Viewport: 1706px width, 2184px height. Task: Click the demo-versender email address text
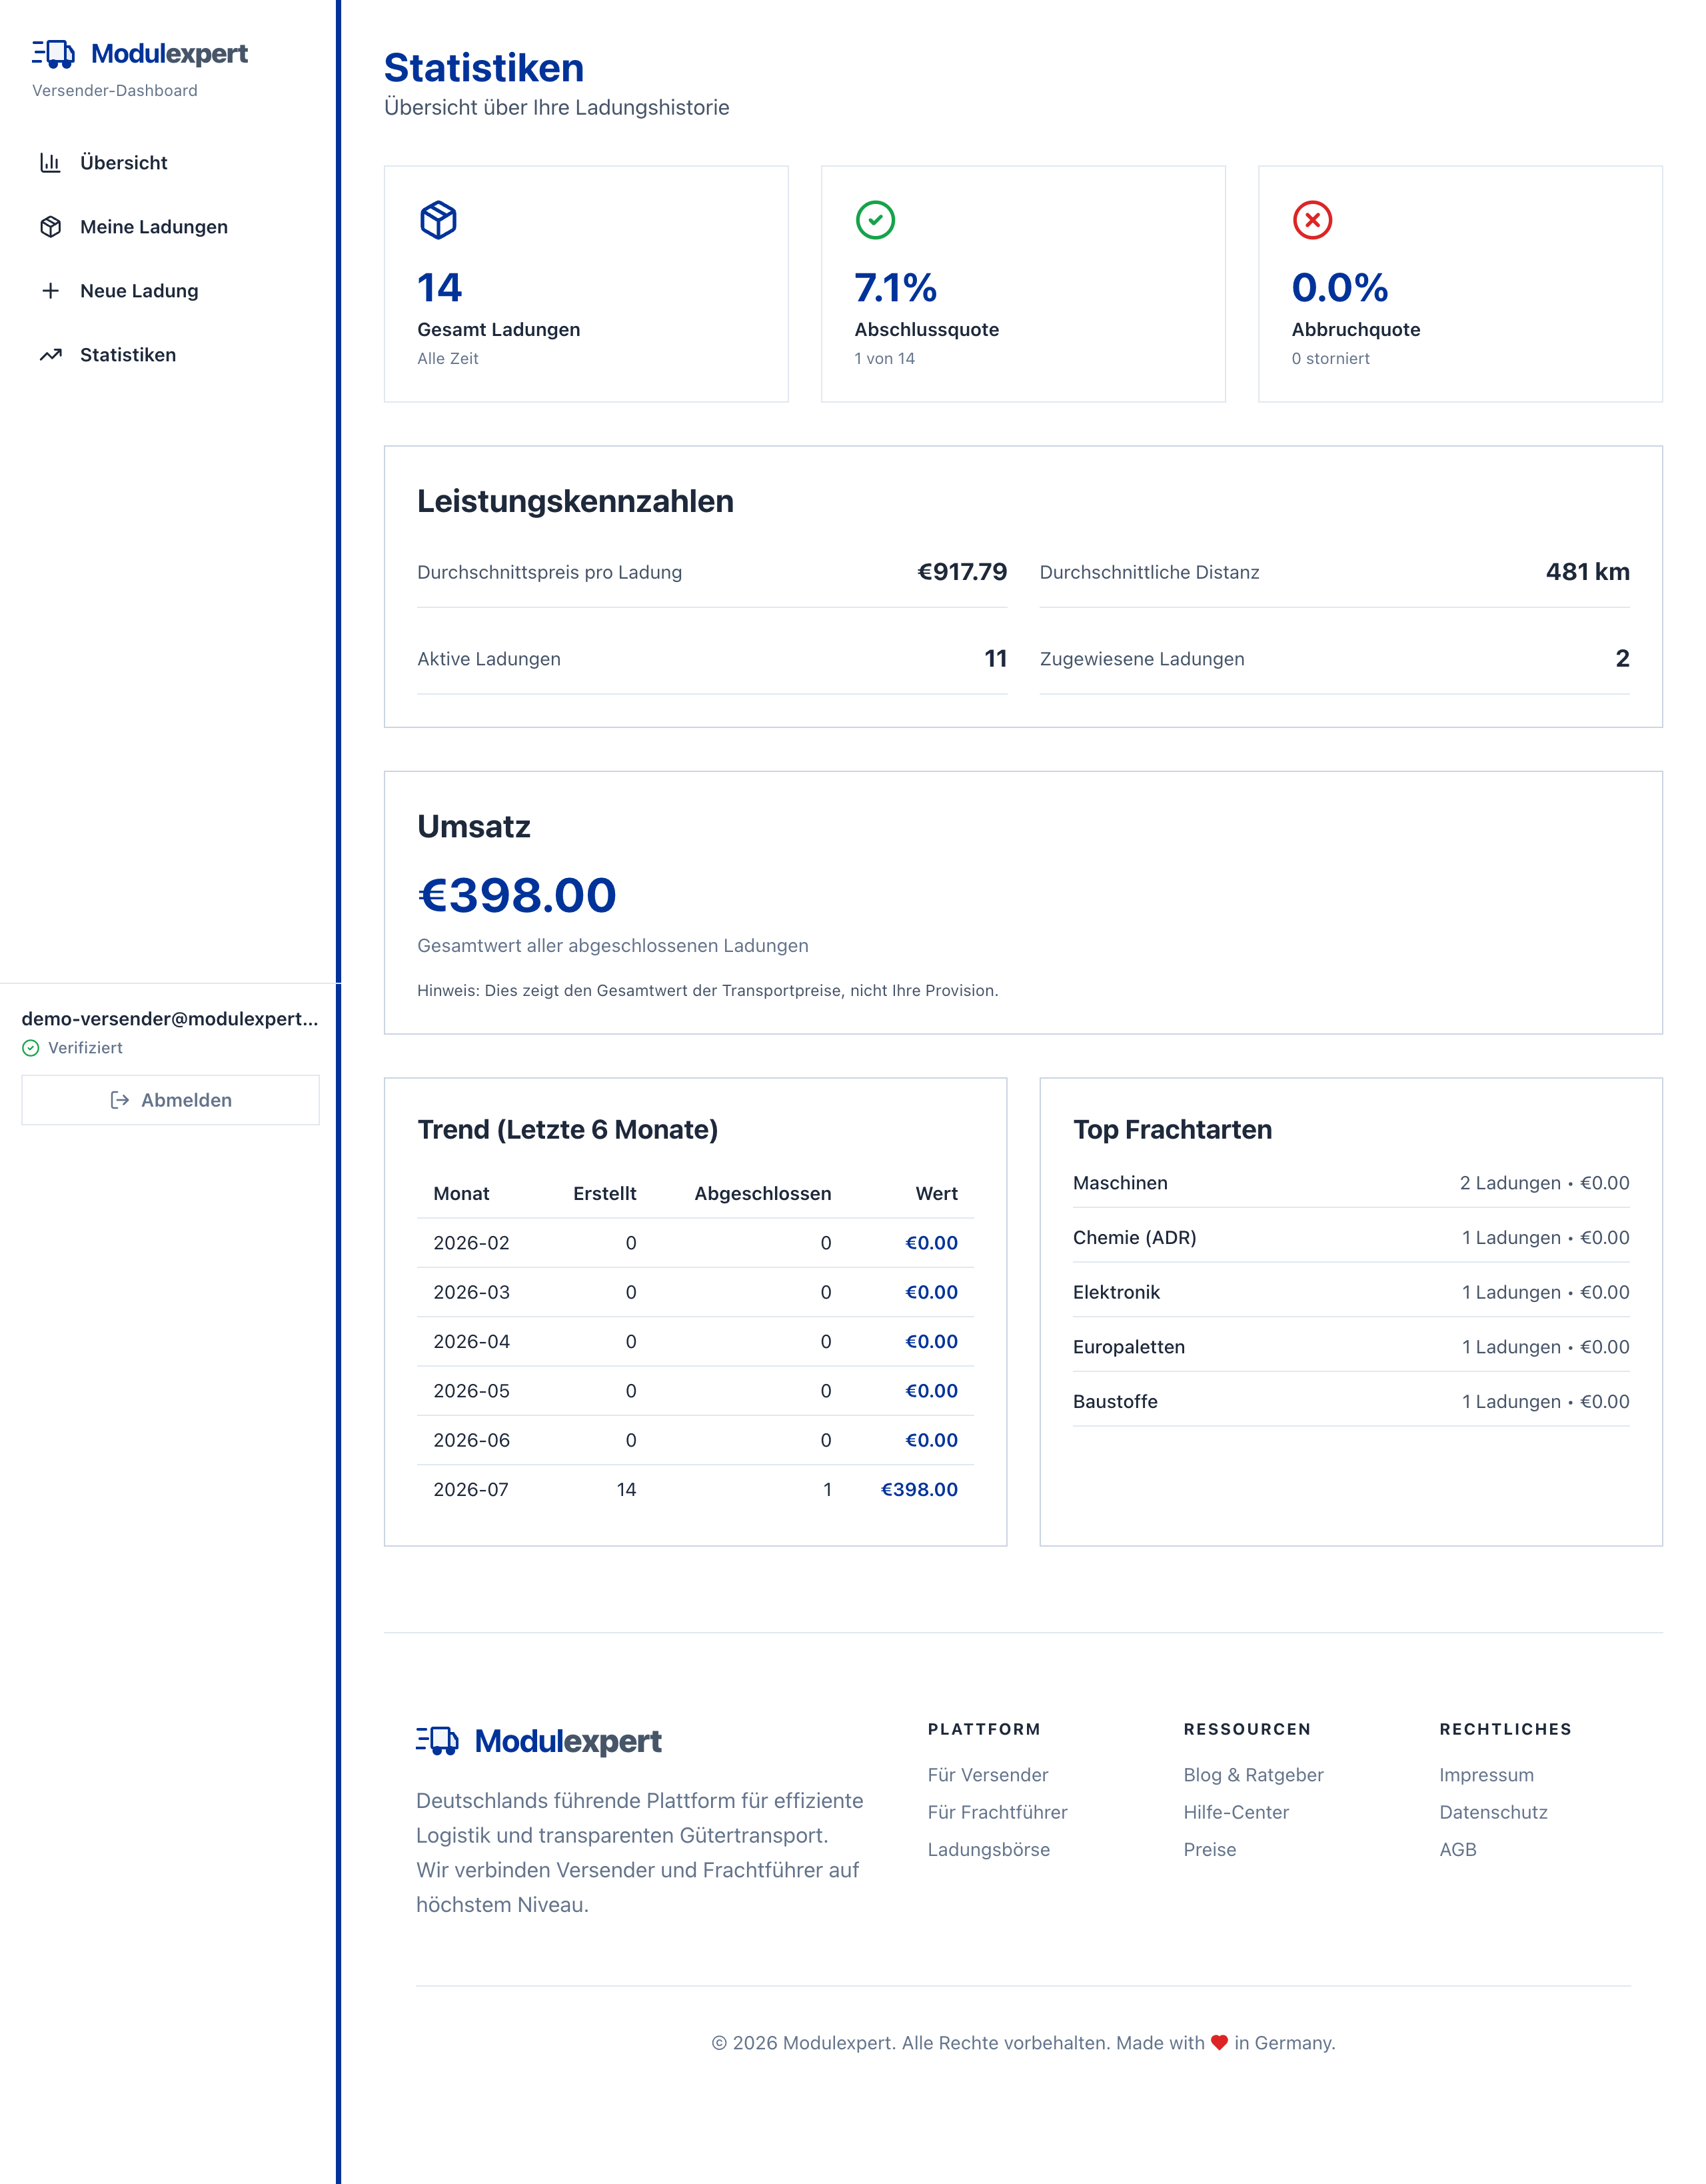(x=170, y=1019)
